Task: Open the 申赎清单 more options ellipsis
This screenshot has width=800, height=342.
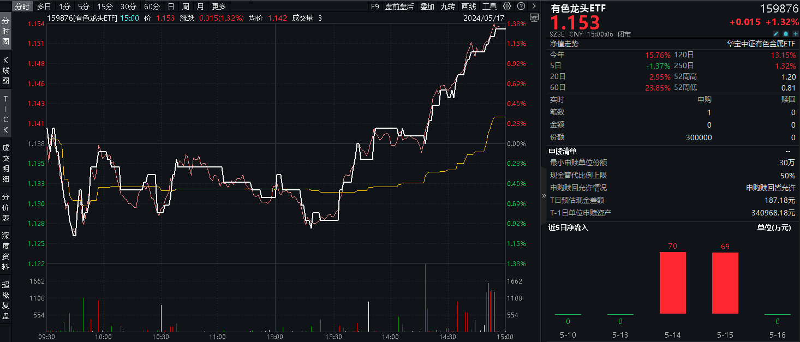Action: click(x=788, y=151)
